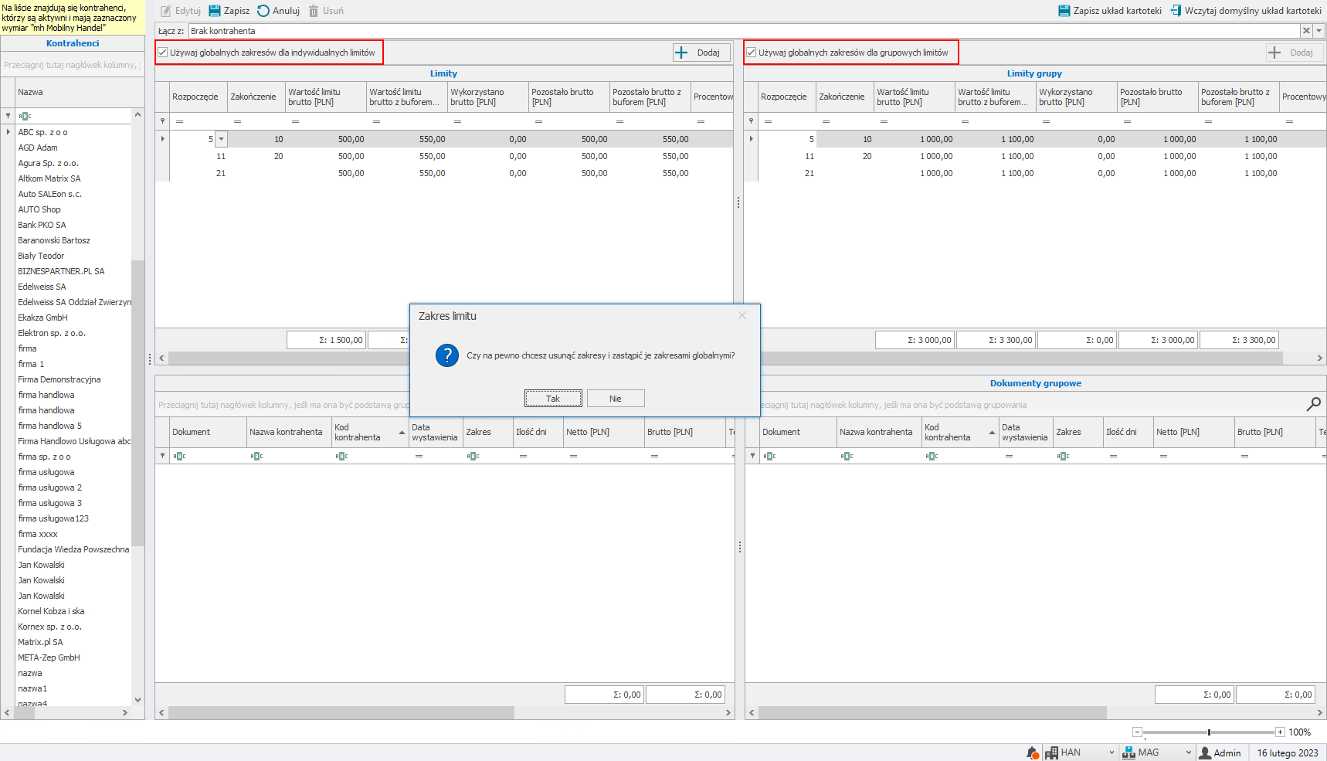Click the Zapisz save icon in toolbar

[215, 11]
